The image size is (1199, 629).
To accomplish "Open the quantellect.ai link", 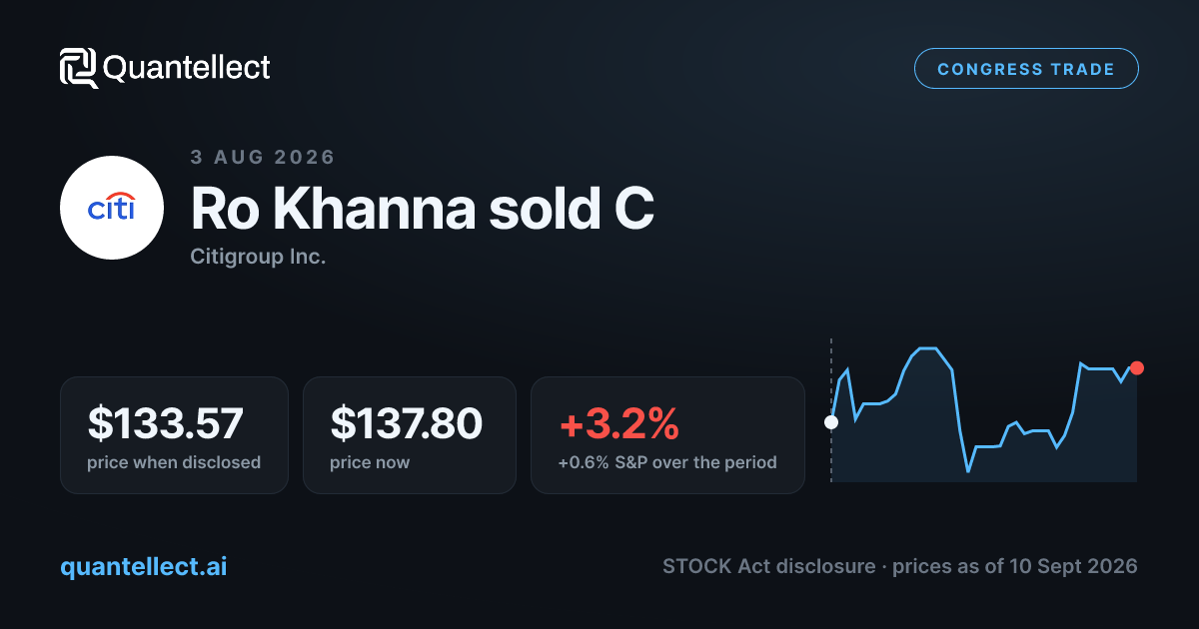I will [144, 566].
